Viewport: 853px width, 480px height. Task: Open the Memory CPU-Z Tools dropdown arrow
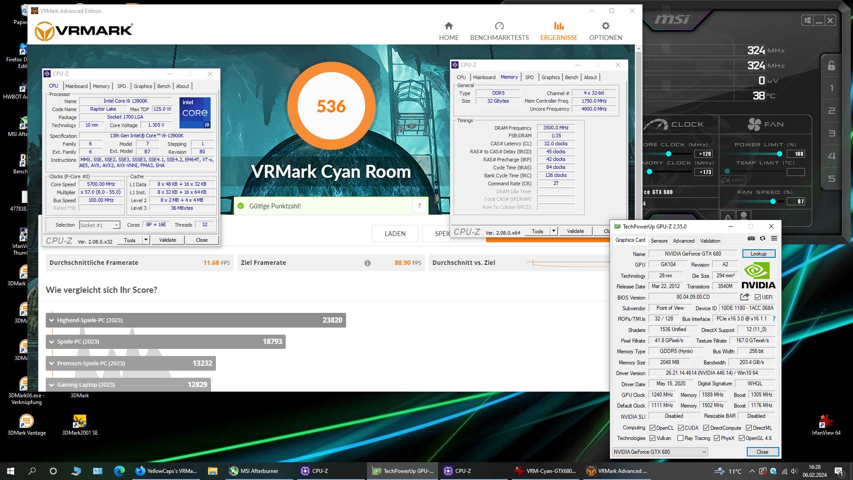[x=554, y=231]
